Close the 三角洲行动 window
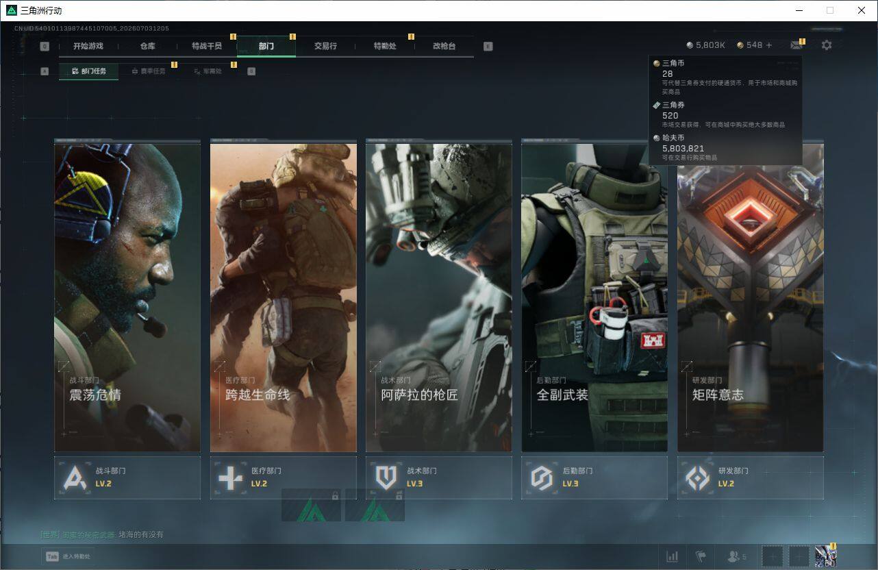This screenshot has width=878, height=570. click(x=862, y=10)
